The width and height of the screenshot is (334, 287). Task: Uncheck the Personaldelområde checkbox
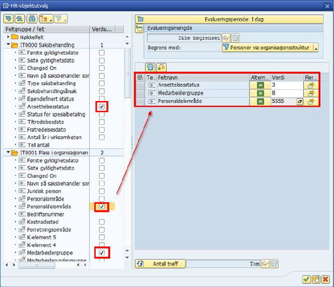coord(102,207)
